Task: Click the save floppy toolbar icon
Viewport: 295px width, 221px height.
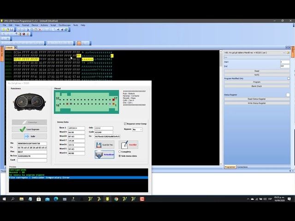Action: coord(12,29)
